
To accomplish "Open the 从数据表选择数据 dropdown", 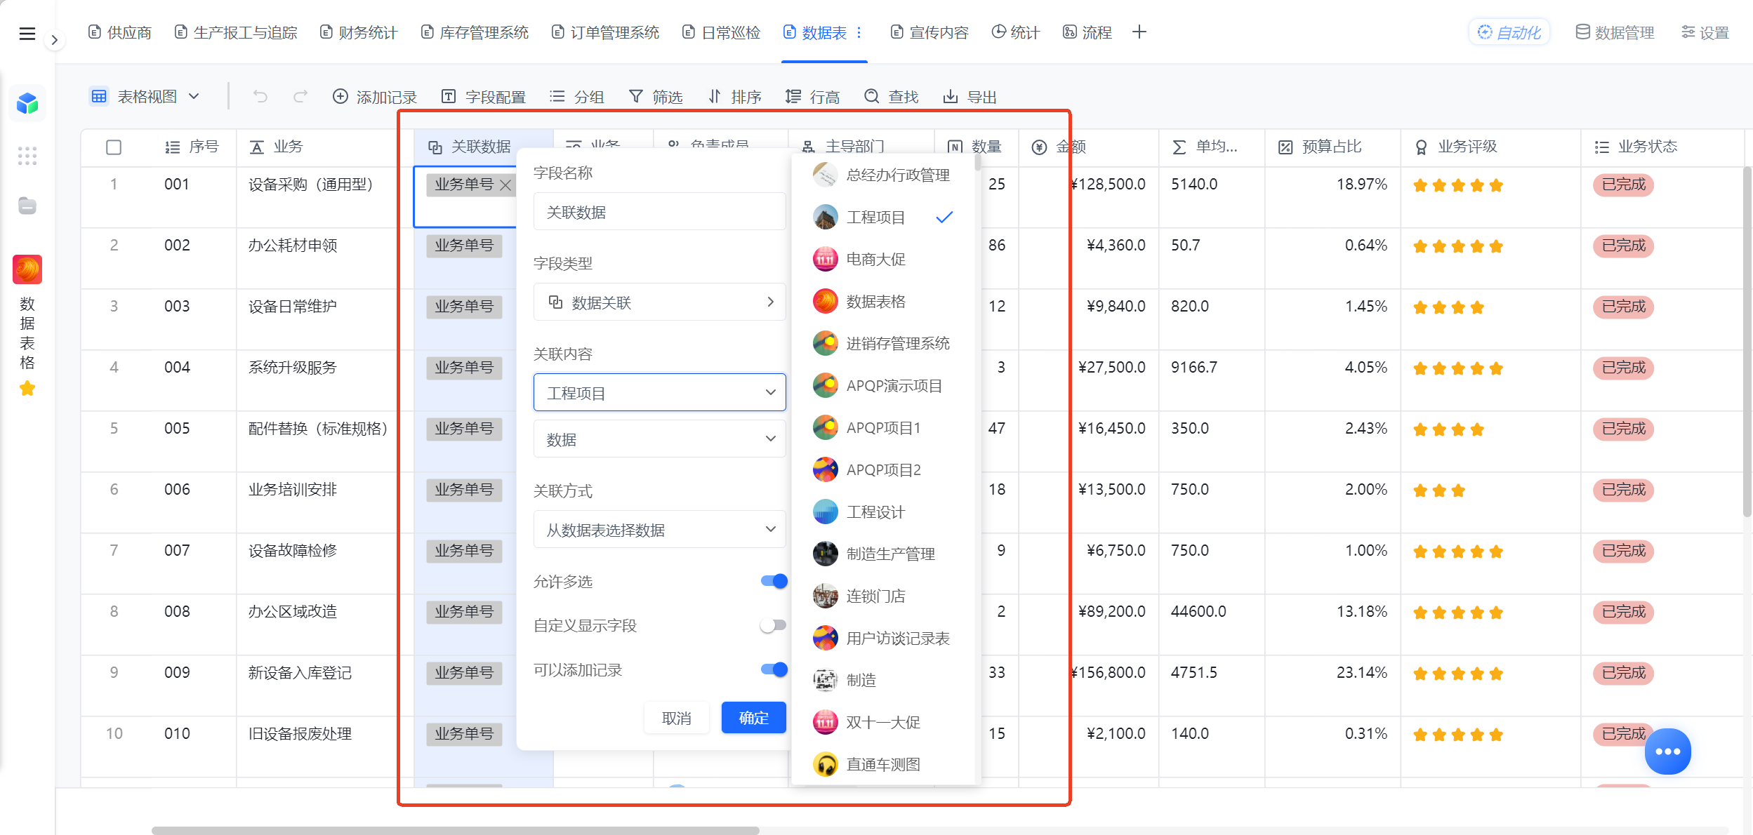I will point(659,529).
